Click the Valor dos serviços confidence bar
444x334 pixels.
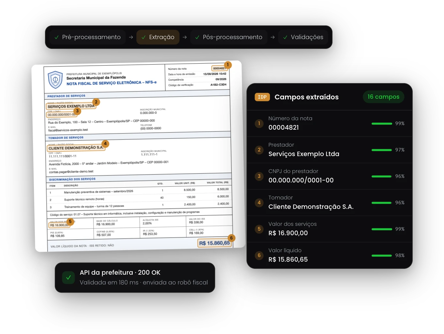tap(382, 229)
